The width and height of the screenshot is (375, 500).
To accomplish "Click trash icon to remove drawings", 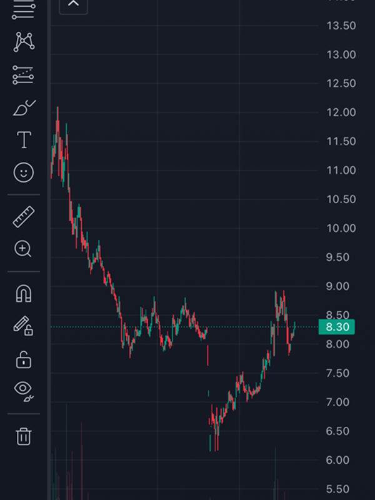I will 24,436.
